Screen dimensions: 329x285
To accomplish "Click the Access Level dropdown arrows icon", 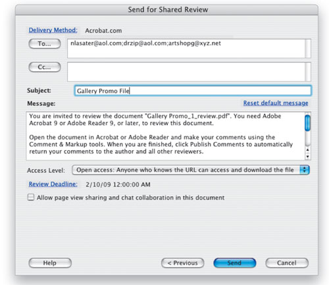I will click(305, 170).
